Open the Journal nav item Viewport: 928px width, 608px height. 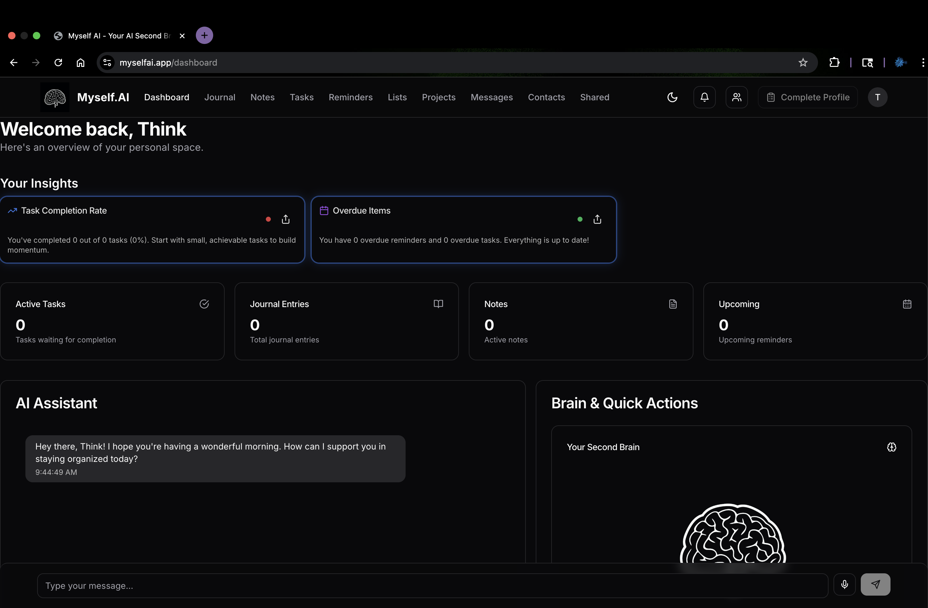(x=220, y=98)
